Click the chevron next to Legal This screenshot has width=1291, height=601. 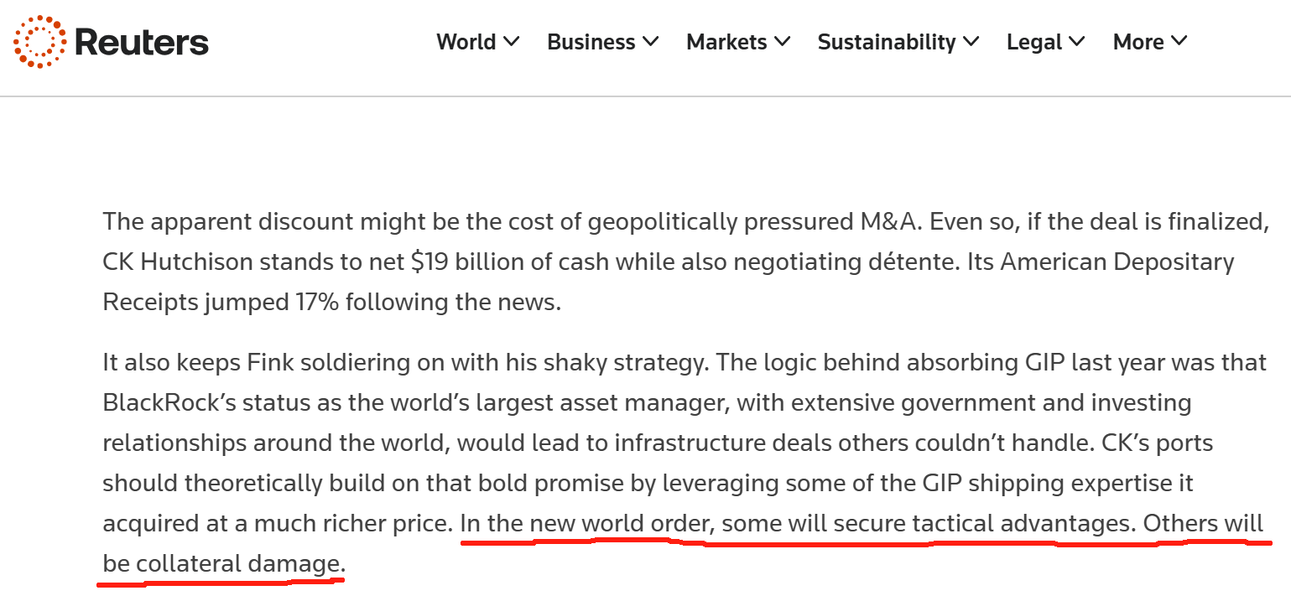click(x=1076, y=41)
